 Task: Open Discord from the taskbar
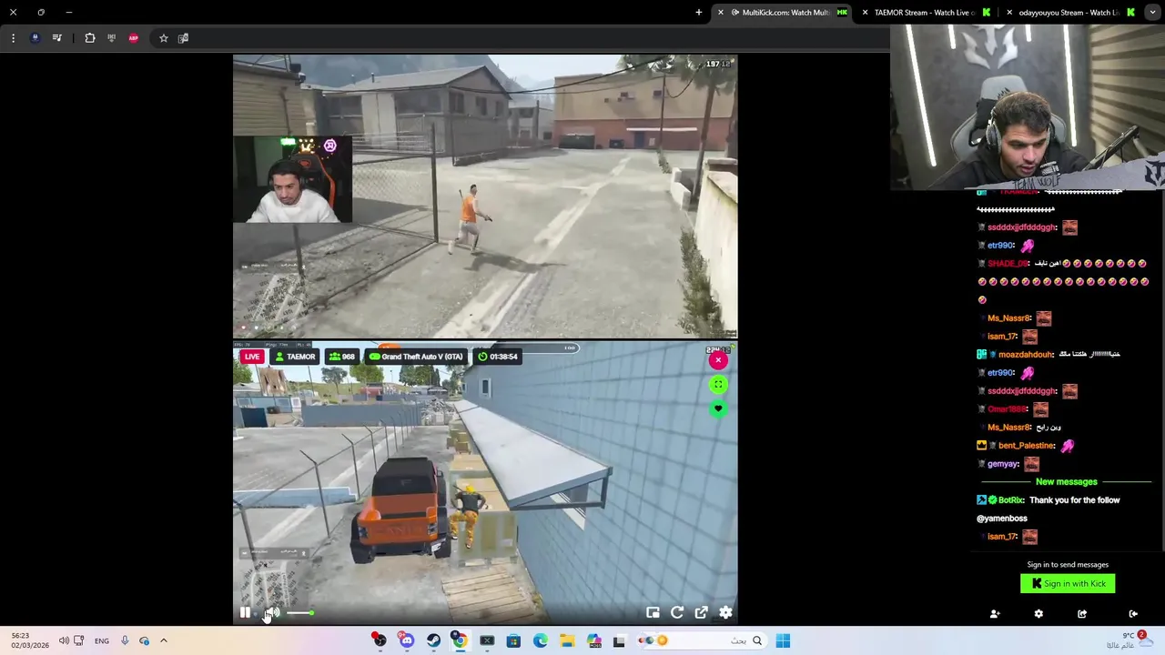click(407, 641)
